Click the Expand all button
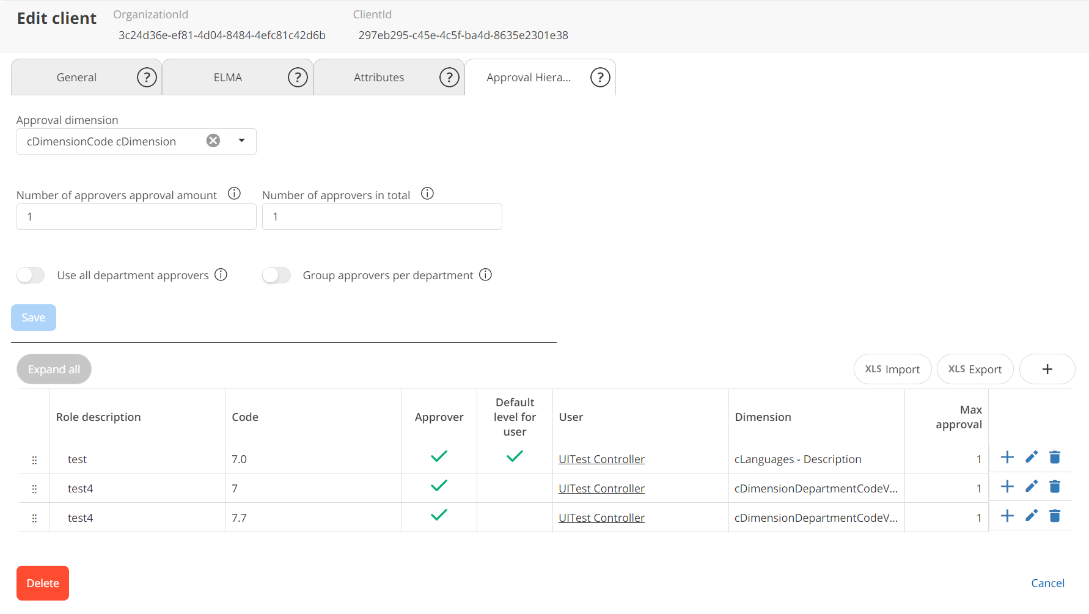Viewport: 1089px width, 614px height. click(54, 370)
